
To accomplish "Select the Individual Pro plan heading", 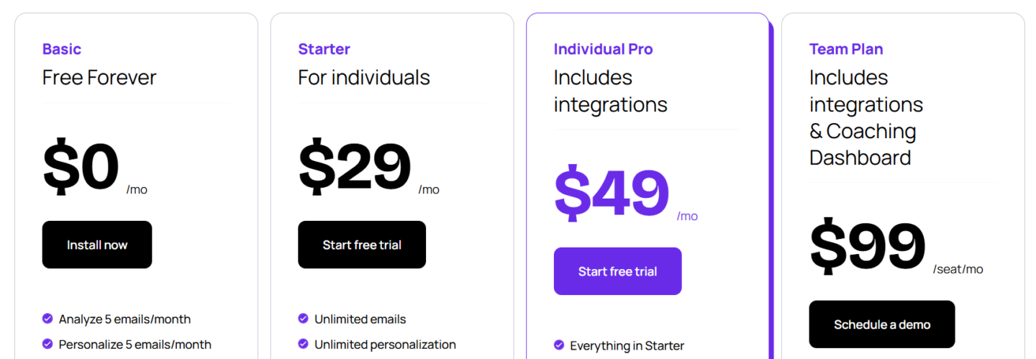I will (x=603, y=49).
